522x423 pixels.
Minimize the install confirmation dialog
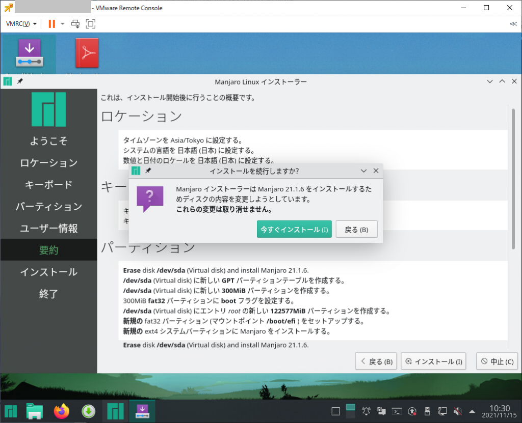pyautogui.click(x=363, y=171)
